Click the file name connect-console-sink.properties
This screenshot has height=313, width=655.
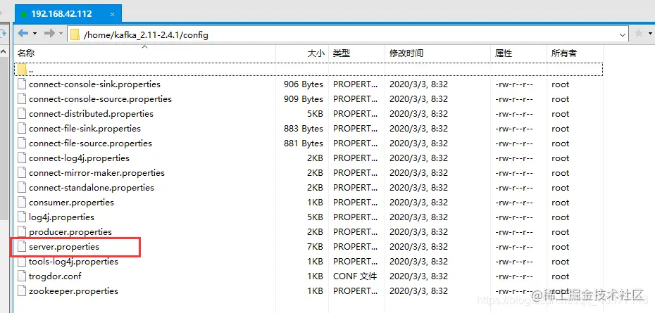[x=95, y=84]
